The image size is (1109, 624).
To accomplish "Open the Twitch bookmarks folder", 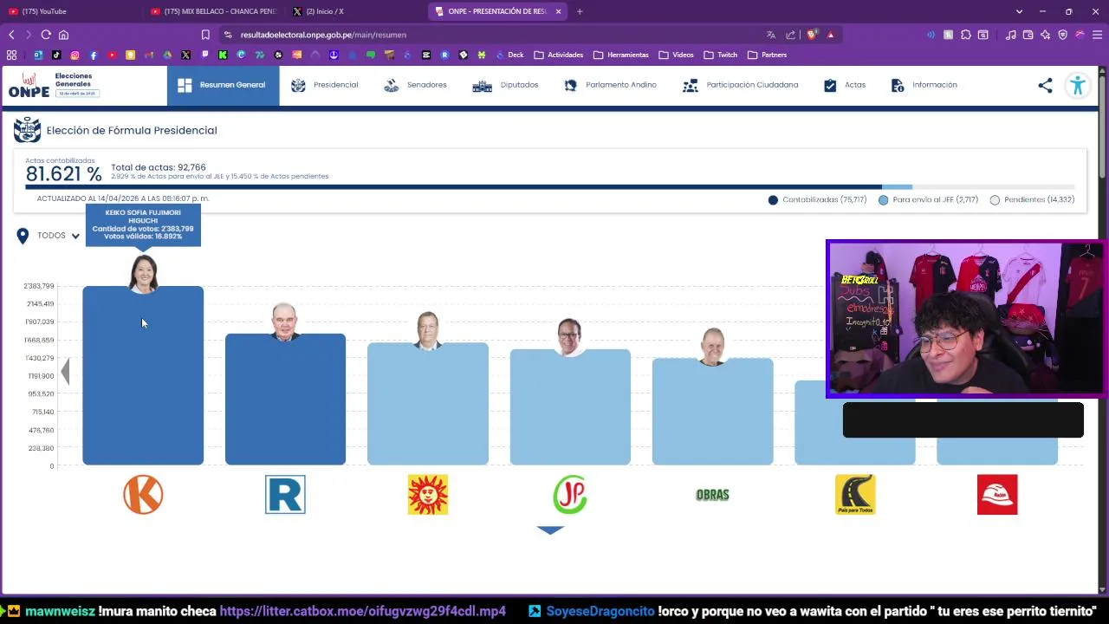I will click(x=721, y=55).
